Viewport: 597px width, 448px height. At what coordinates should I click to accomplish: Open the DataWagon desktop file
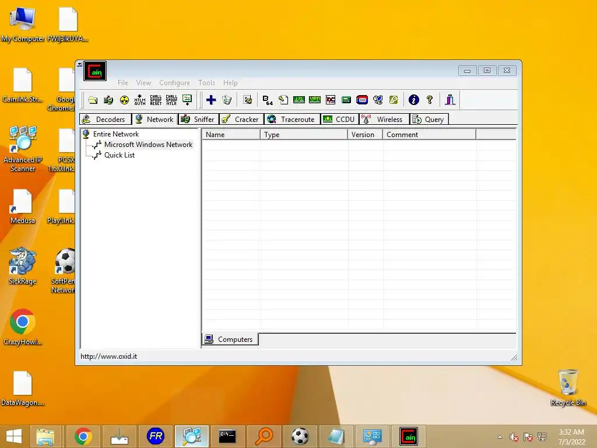[x=23, y=388]
